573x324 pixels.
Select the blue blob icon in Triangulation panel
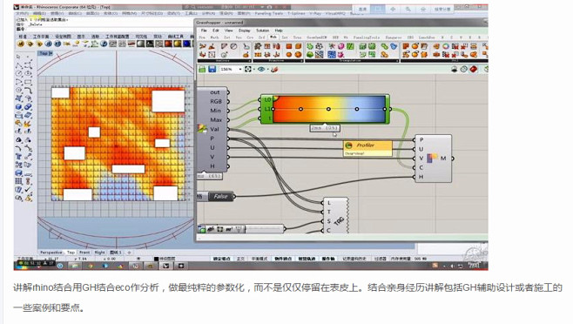click(394, 46)
